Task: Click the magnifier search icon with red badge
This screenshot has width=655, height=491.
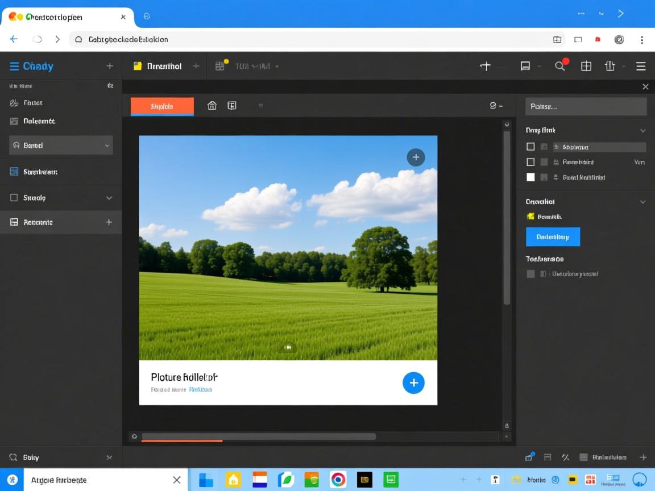Action: 560,66
